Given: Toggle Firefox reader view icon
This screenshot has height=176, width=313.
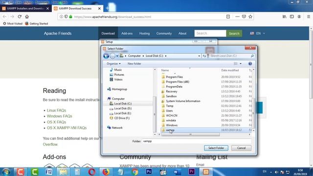Looking at the screenshot, I should pyautogui.click(x=228, y=17).
